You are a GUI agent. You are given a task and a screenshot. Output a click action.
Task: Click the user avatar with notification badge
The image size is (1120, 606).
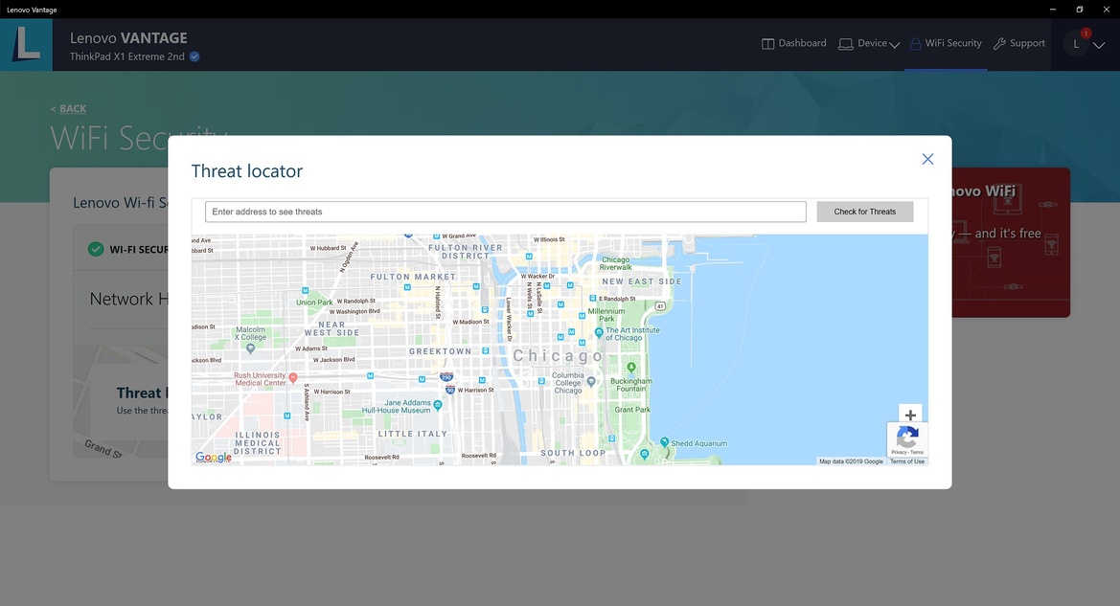1077,43
